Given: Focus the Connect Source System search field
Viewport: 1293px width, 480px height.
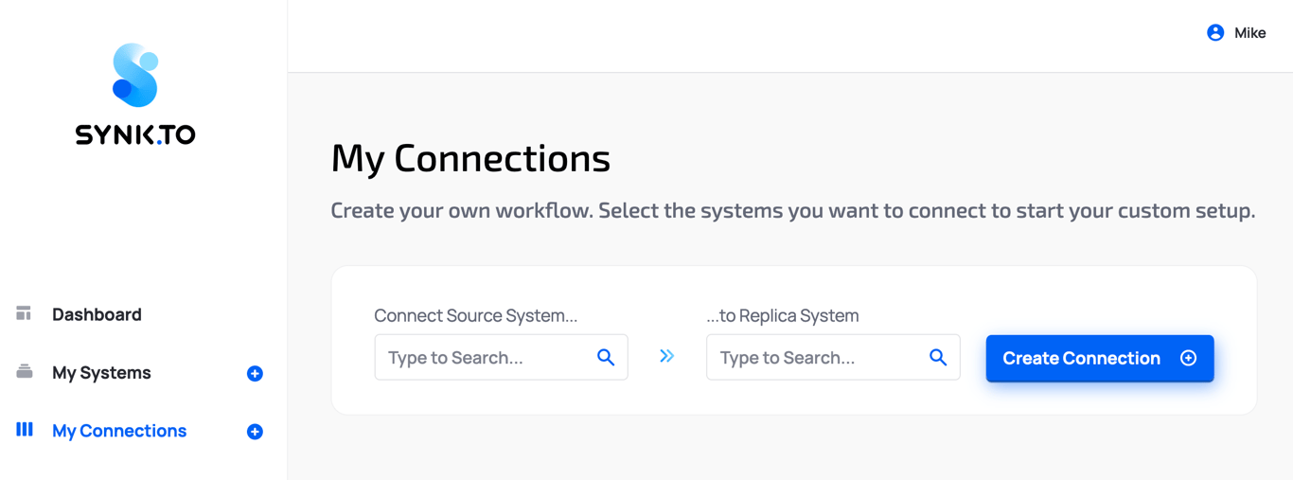Looking at the screenshot, I should pos(483,358).
